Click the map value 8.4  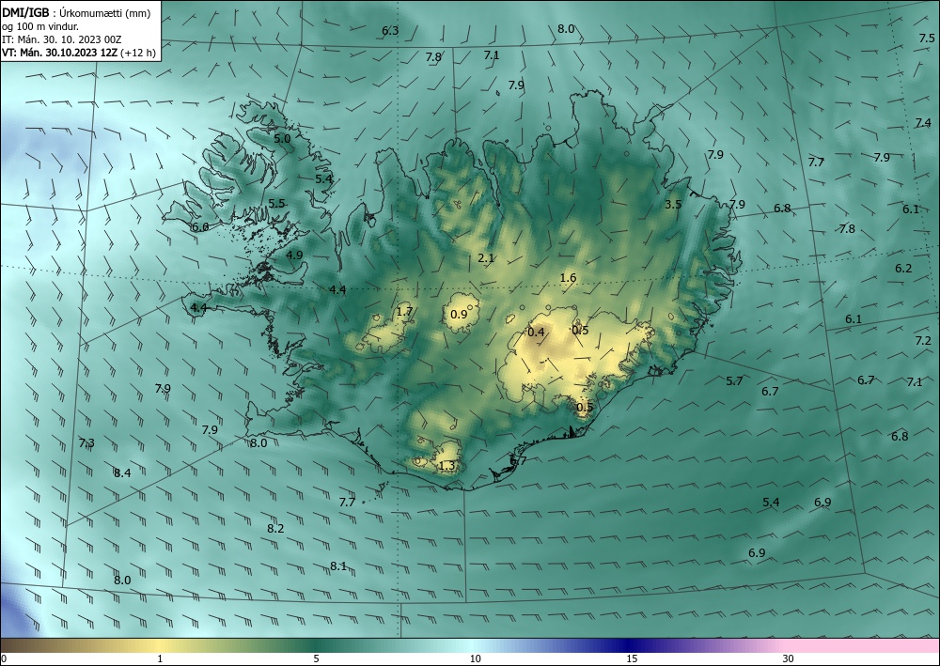click(x=122, y=473)
